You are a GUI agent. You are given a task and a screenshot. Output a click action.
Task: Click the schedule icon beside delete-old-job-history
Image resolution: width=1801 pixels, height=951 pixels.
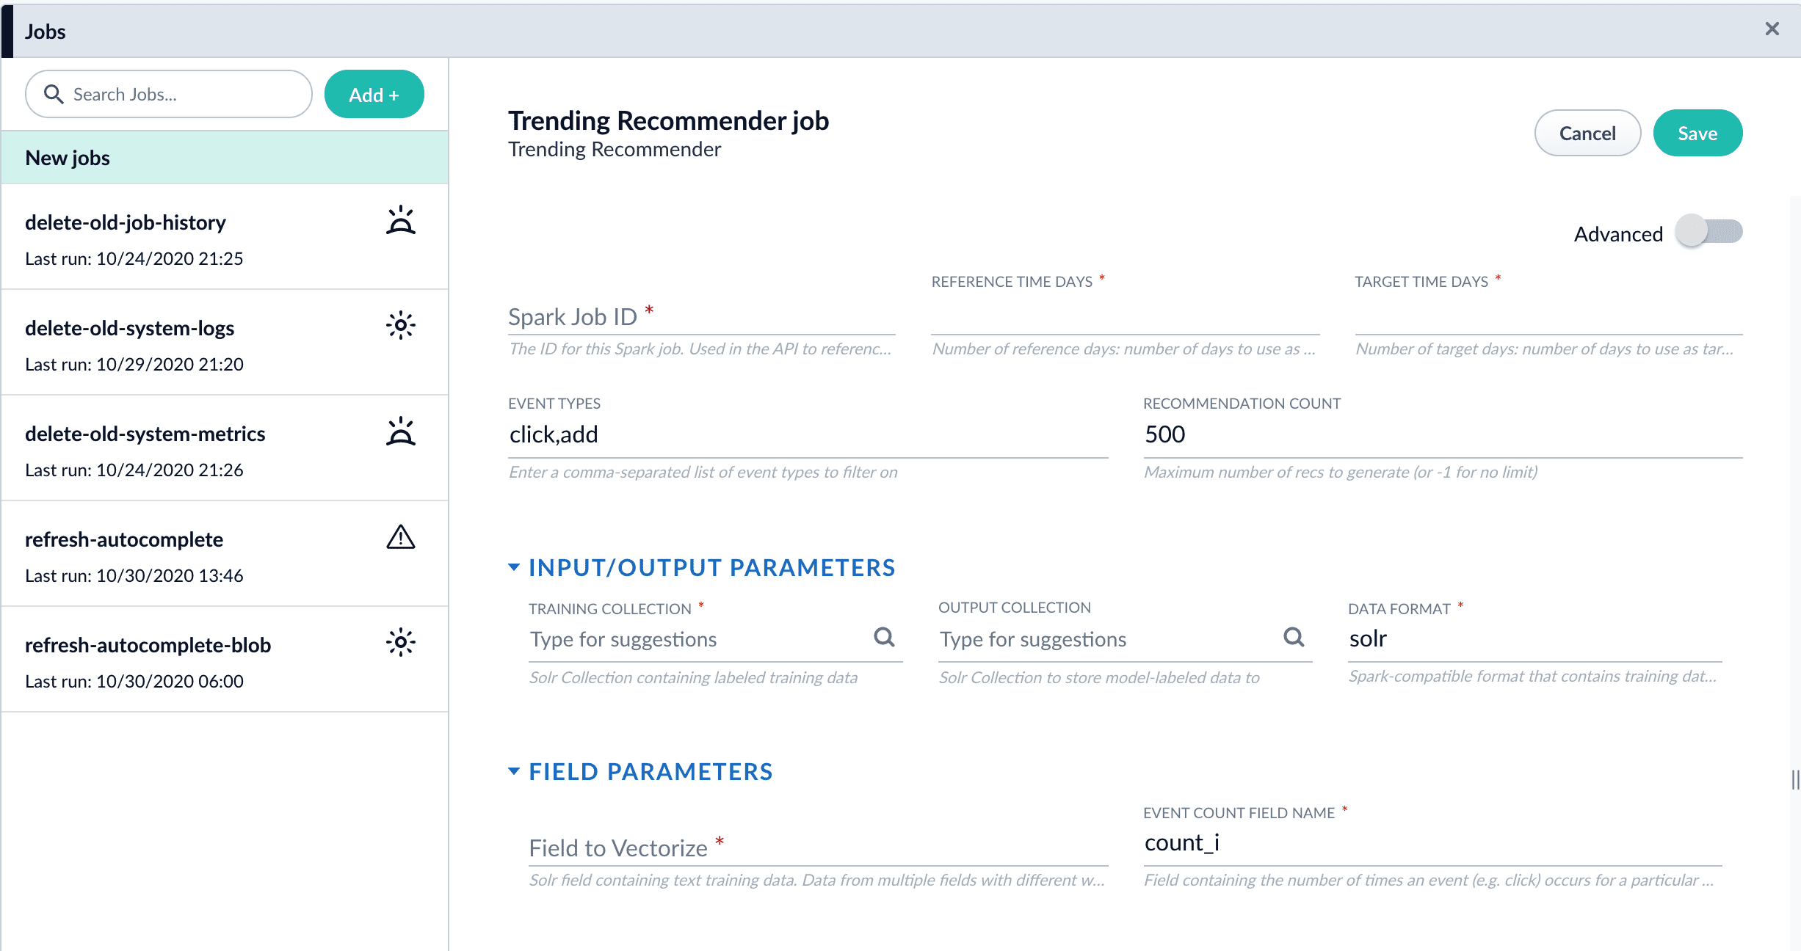[x=401, y=220]
